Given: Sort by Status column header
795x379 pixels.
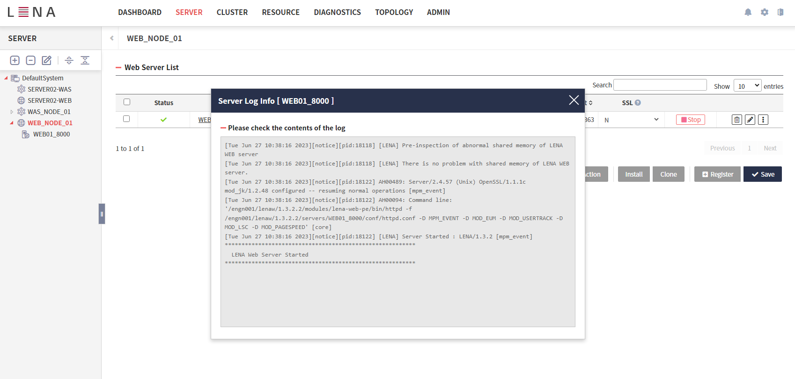Looking at the screenshot, I should [164, 103].
